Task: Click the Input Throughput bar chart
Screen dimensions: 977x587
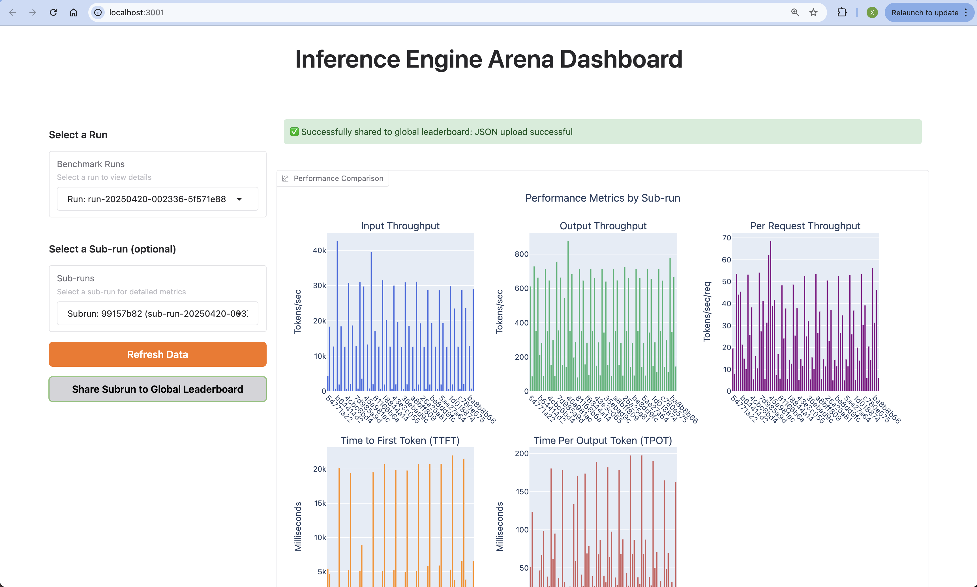Action: 400,312
